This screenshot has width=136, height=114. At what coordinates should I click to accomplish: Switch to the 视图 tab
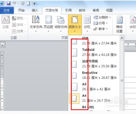pos(109,10)
